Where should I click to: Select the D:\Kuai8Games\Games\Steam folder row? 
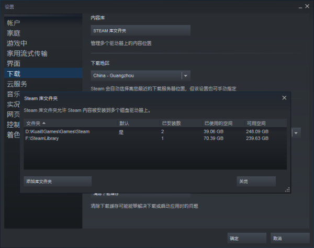coord(155,131)
